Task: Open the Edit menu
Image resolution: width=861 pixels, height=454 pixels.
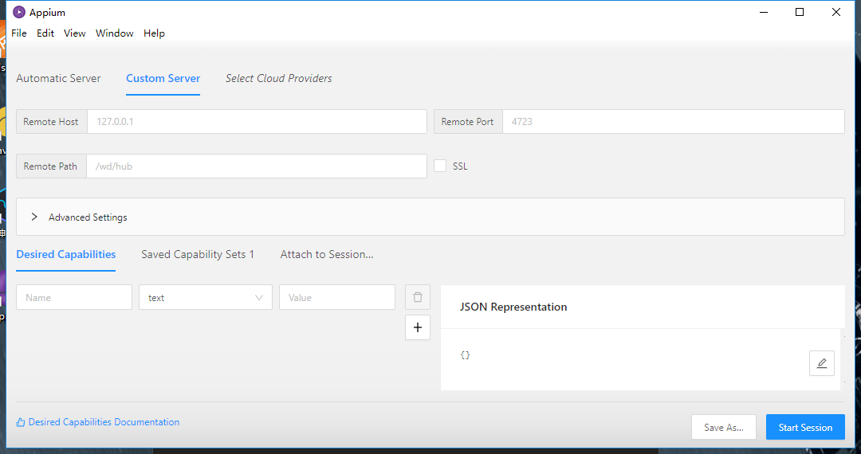Action: pos(45,33)
